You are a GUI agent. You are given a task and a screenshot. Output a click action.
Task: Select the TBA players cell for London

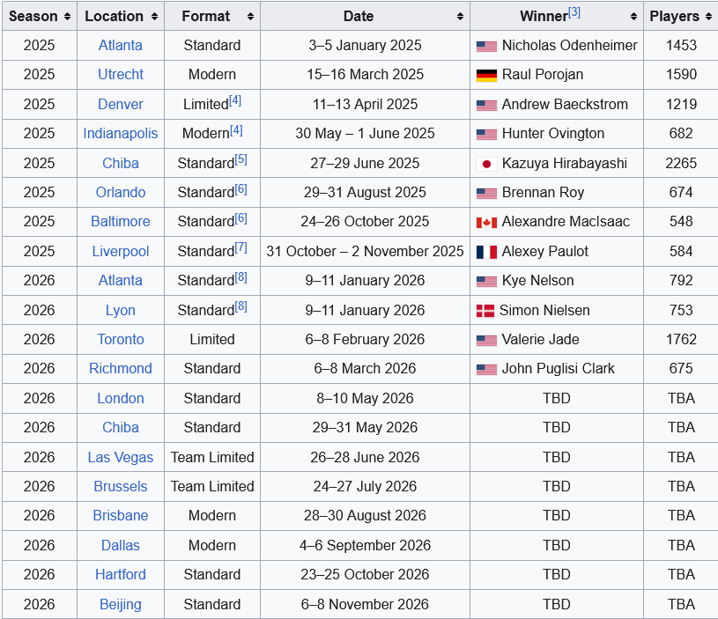(x=681, y=398)
